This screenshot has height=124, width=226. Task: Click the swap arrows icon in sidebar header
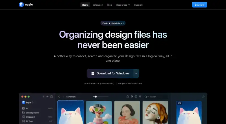tap(47, 97)
